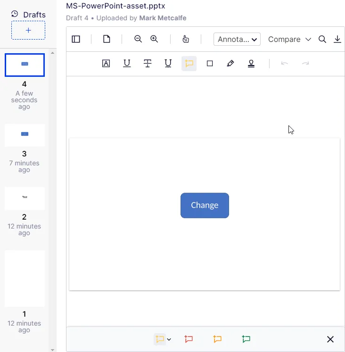This screenshot has width=345, height=352.
Task: Select the underline text tool
Action: (x=127, y=64)
